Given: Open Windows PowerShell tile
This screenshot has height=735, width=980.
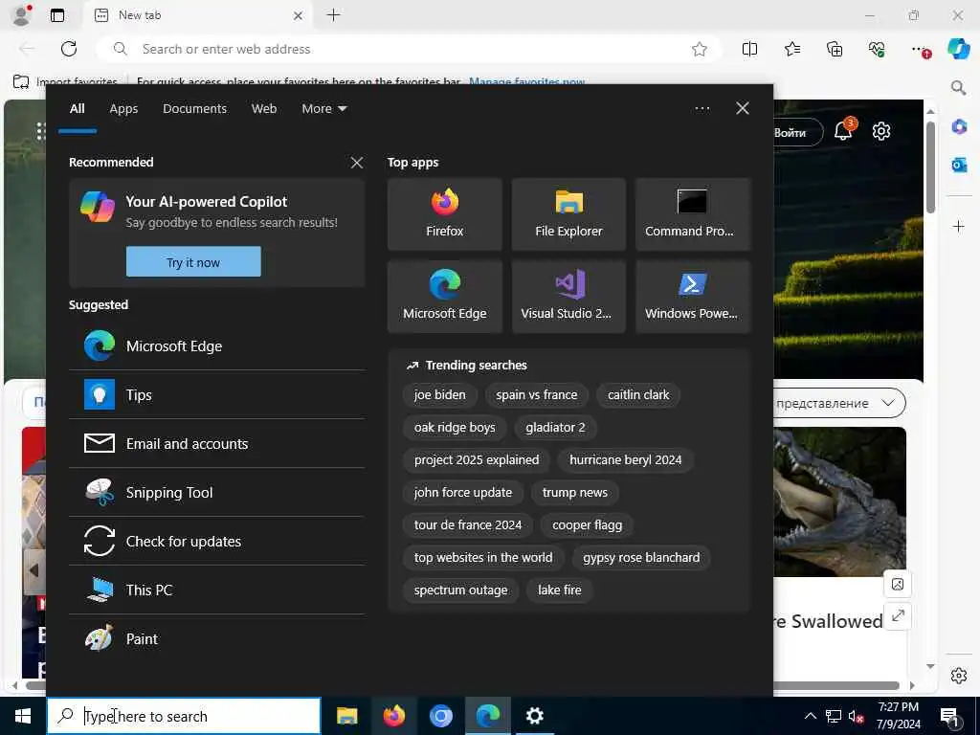Looking at the screenshot, I should tap(693, 297).
